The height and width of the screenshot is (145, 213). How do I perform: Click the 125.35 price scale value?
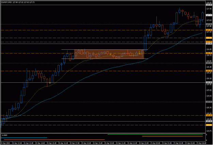pyautogui.click(x=209, y=108)
